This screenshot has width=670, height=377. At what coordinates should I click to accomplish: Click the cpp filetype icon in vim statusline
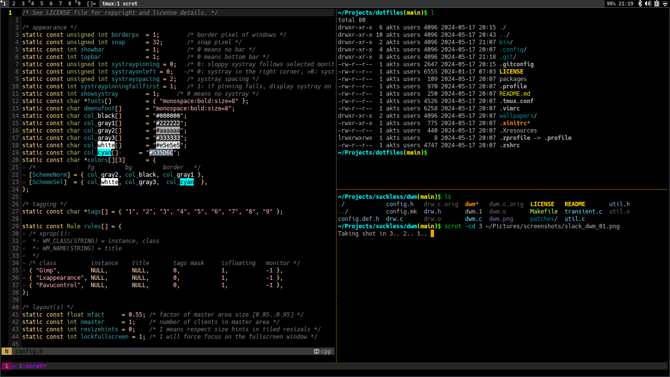tap(316, 351)
